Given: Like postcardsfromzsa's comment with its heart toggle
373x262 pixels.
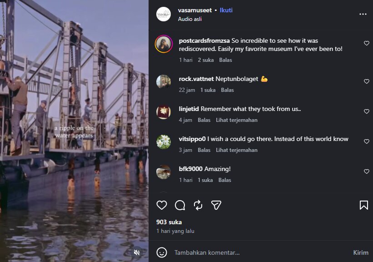Looking at the screenshot, I should point(367,43).
